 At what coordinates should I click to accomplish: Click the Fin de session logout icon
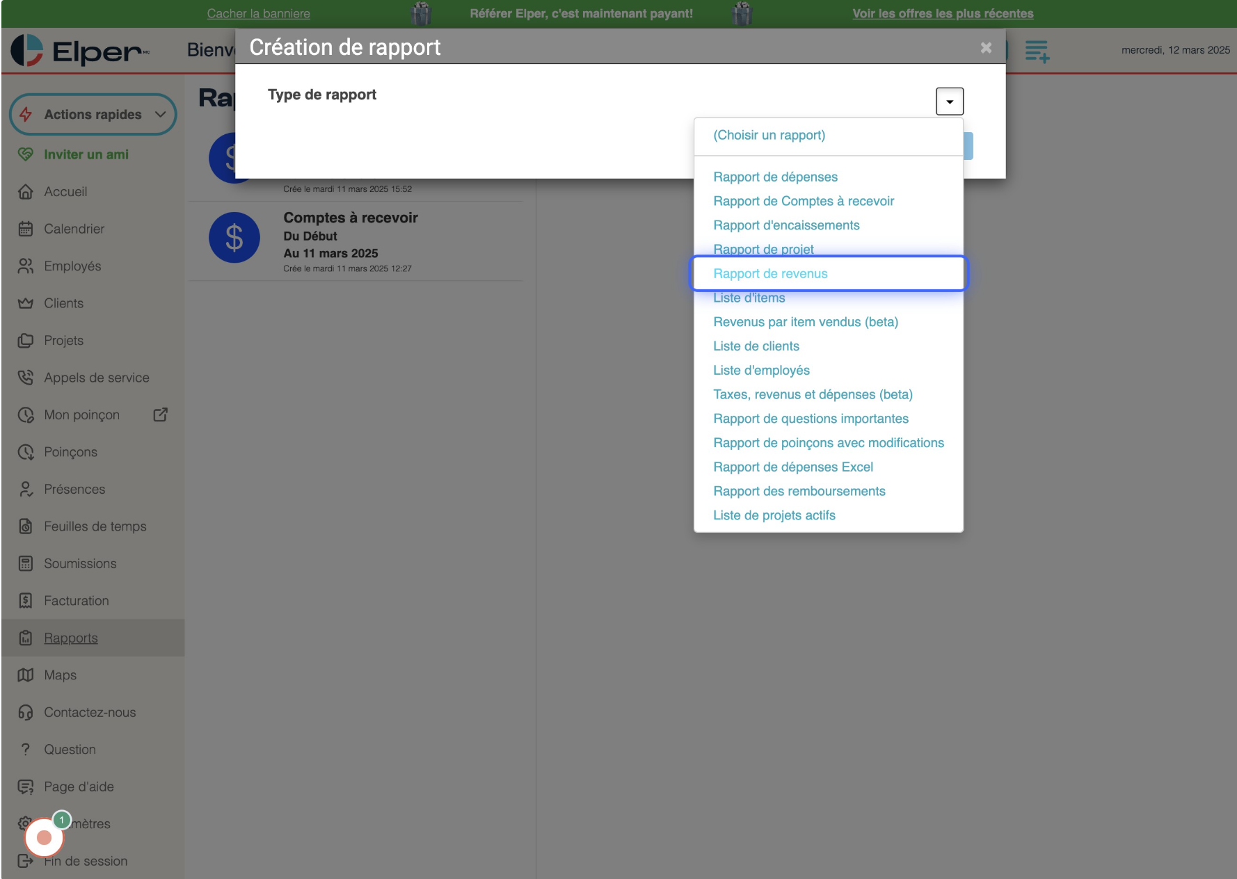24,861
